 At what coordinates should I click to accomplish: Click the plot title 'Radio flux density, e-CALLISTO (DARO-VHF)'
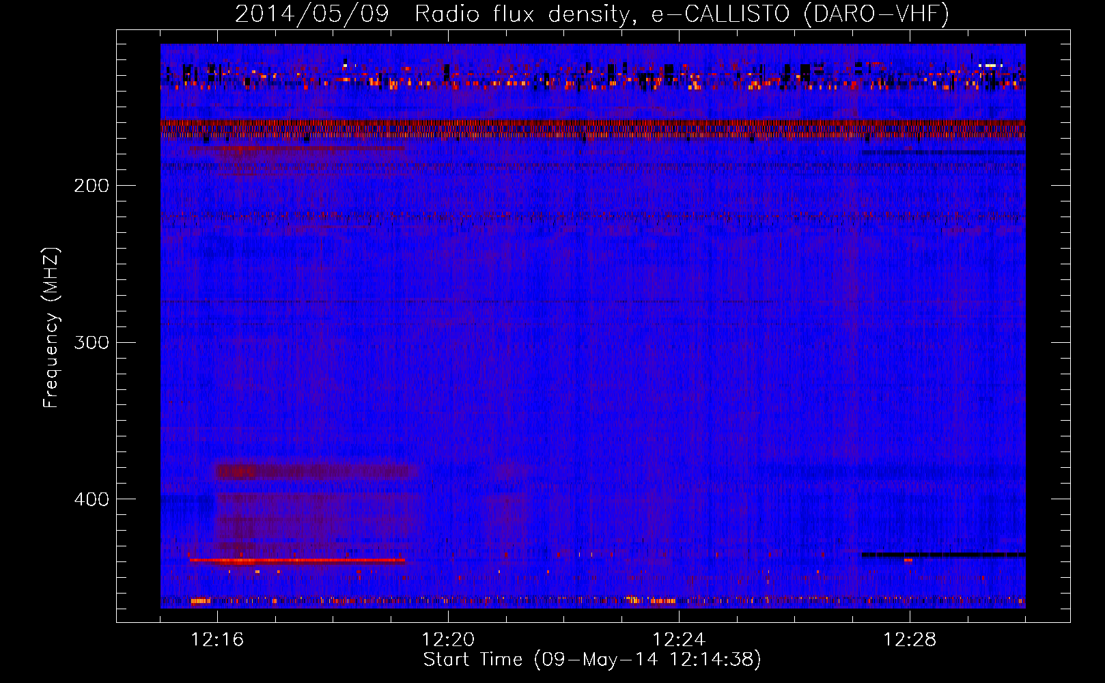[682, 14]
